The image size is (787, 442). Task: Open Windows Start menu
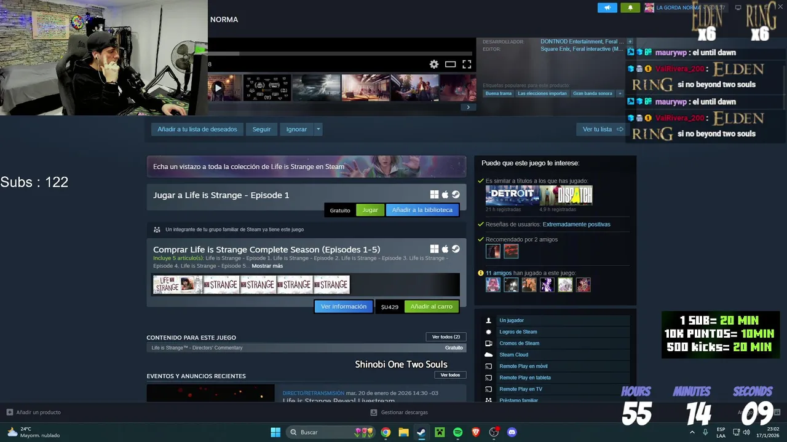275,432
